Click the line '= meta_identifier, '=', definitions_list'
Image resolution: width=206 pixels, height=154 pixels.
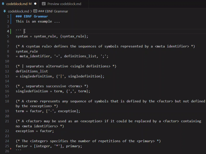coord(62,56)
